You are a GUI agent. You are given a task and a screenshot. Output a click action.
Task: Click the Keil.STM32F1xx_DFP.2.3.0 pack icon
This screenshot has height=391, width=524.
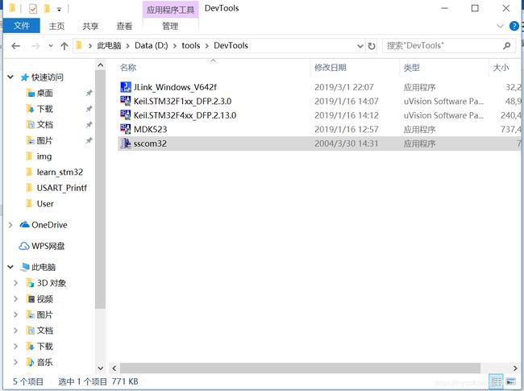(x=126, y=101)
